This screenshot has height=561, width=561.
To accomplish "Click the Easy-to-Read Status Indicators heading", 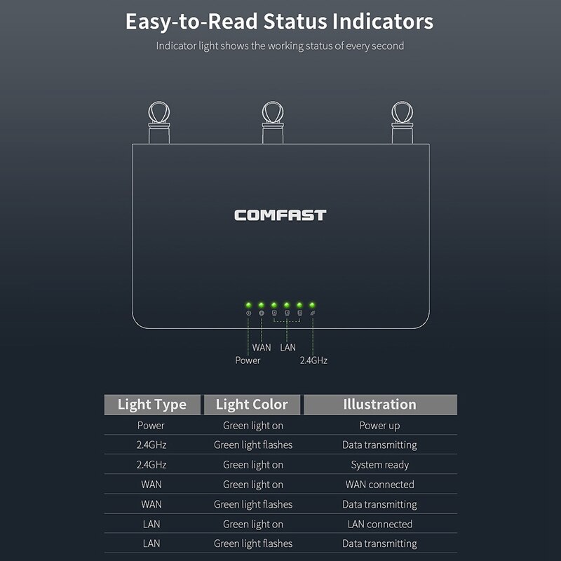I will [279, 22].
